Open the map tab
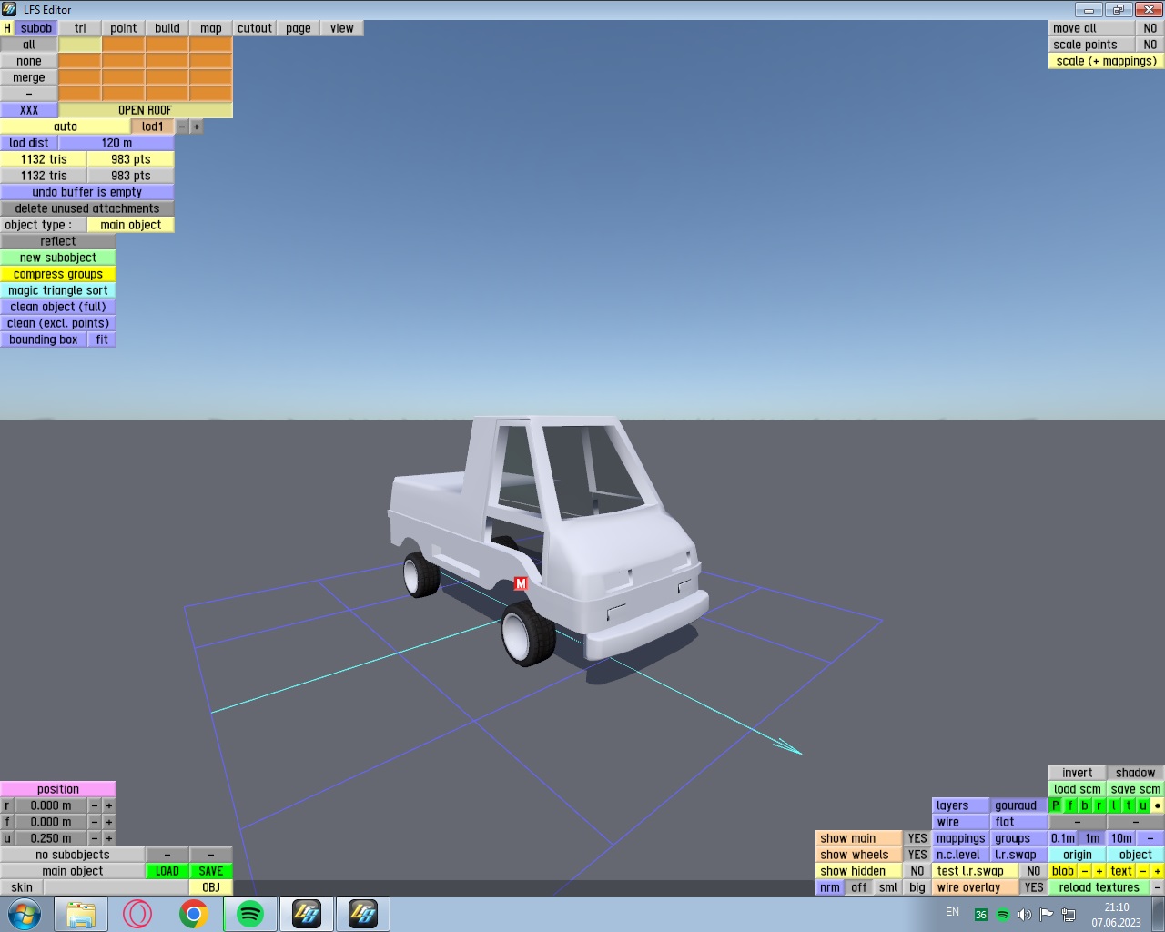The height and width of the screenshot is (932, 1165). 211,28
